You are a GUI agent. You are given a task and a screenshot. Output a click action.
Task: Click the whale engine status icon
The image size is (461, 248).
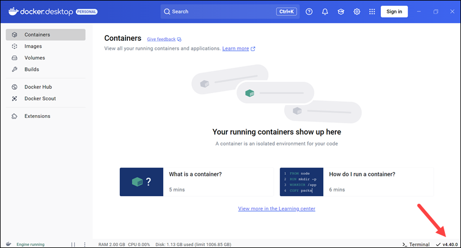point(9,244)
